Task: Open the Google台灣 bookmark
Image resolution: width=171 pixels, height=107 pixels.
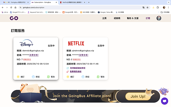Action: pyautogui.click(x=70, y=12)
